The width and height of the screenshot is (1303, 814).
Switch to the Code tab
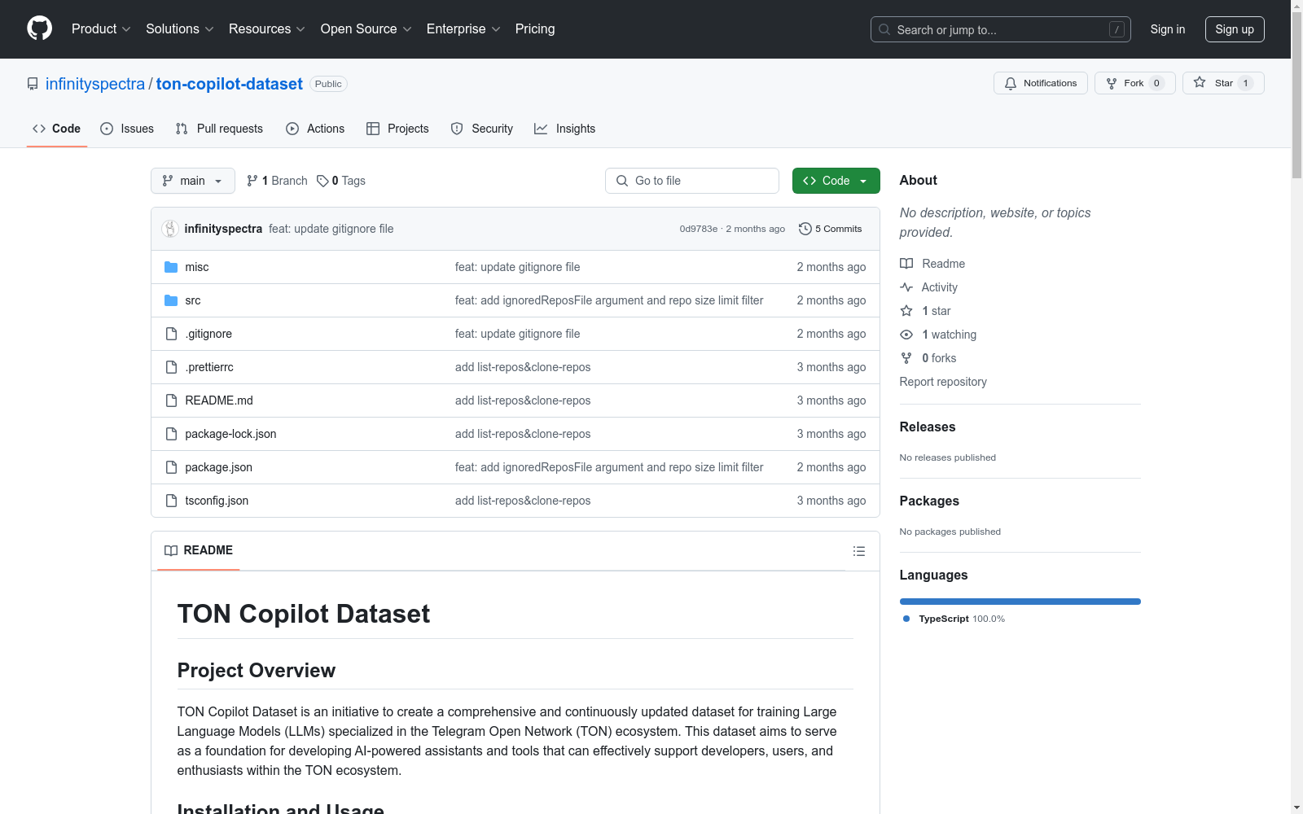click(57, 129)
